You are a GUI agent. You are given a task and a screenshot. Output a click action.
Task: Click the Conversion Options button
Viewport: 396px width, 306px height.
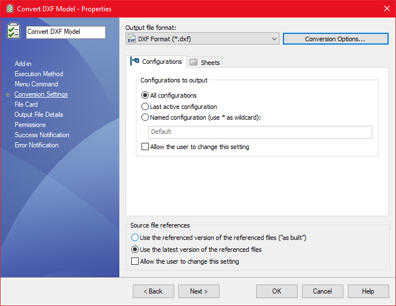click(335, 39)
